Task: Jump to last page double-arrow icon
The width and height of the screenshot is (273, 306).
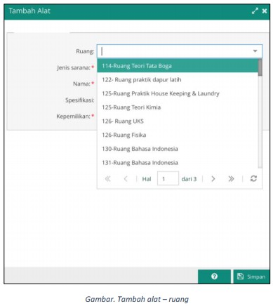Action: coord(231,179)
